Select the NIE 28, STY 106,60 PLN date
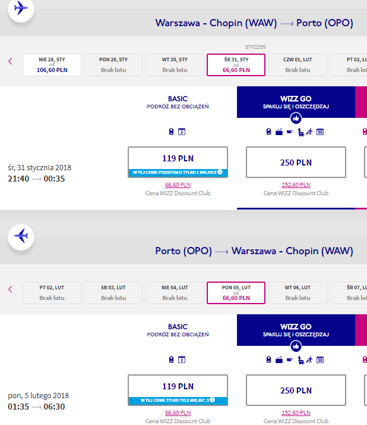The image size is (367, 425). point(52,65)
